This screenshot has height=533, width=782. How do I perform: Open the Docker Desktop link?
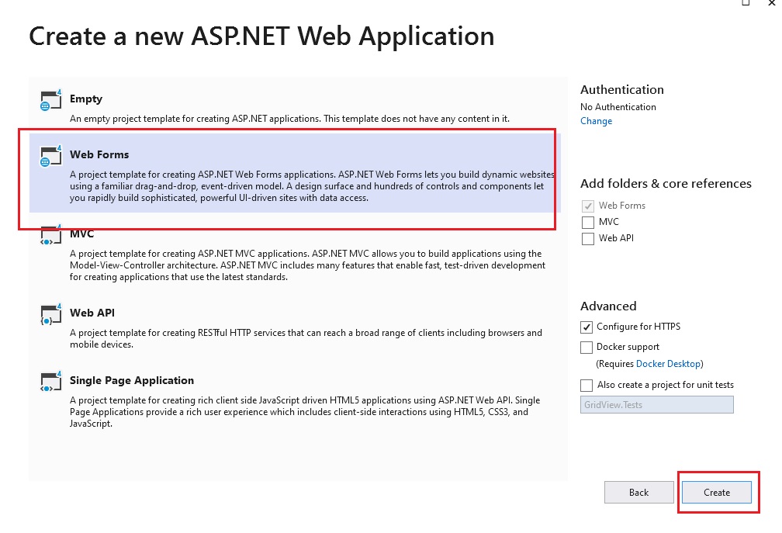(668, 364)
